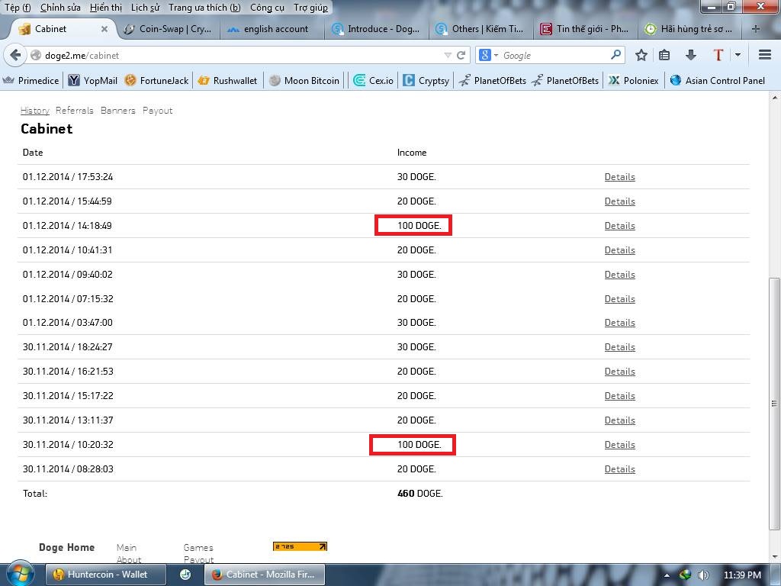The image size is (781, 586).
Task: Go back with the browser back arrow
Action: point(15,55)
